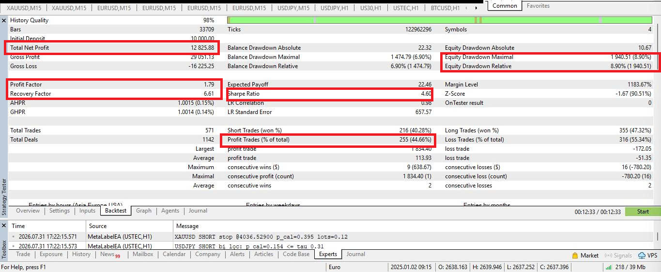Viewport: 661px width, 272px height.
Task: Open the Code Base tab
Action: [296, 254]
